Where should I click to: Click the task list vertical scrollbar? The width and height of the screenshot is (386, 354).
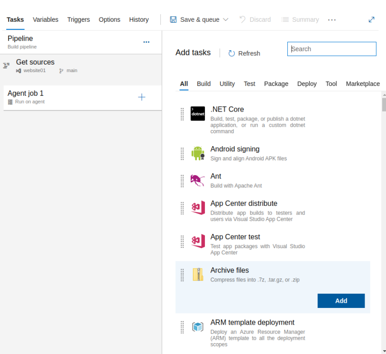tap(384, 190)
